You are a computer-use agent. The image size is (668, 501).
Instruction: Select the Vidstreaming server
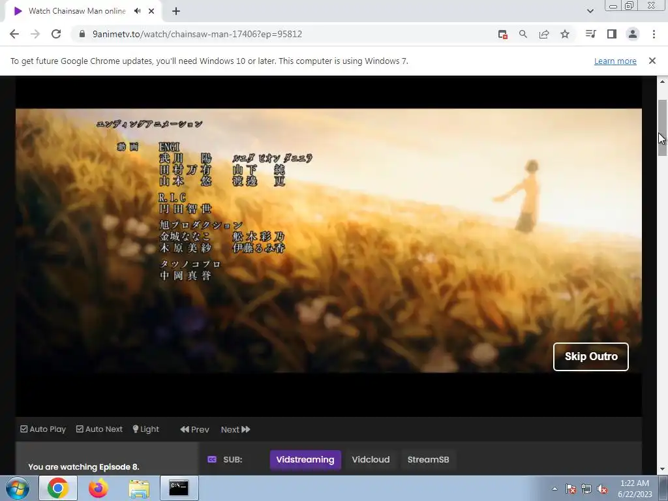(305, 460)
